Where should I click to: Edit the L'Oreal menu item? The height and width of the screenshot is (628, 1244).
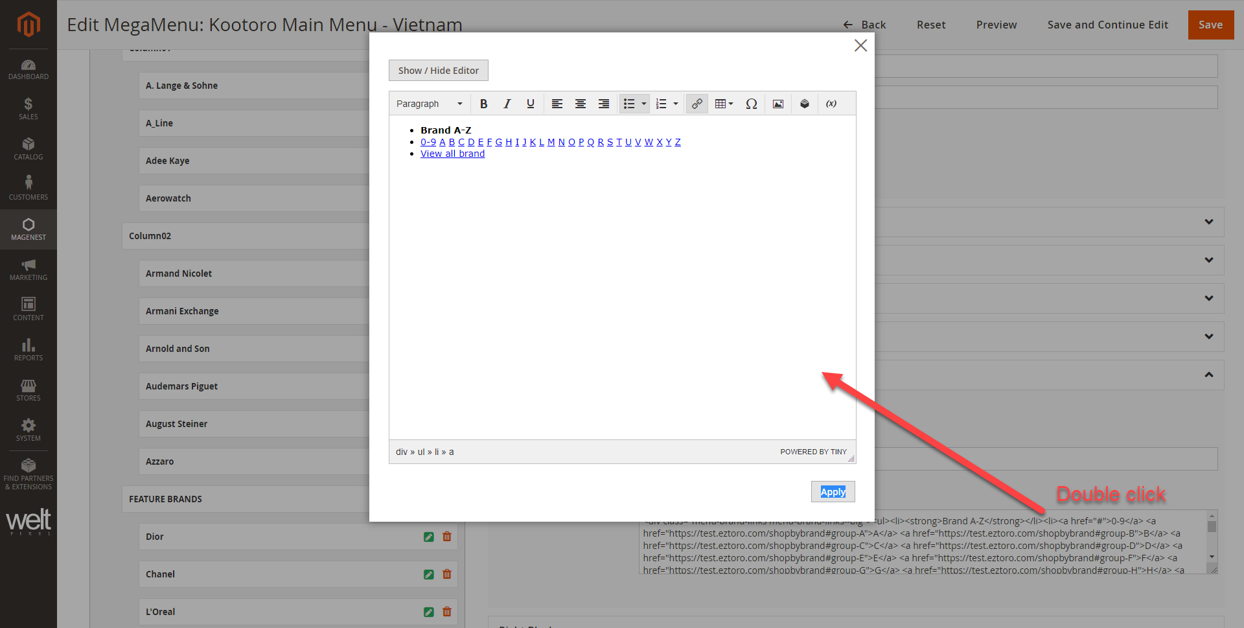pyautogui.click(x=429, y=612)
